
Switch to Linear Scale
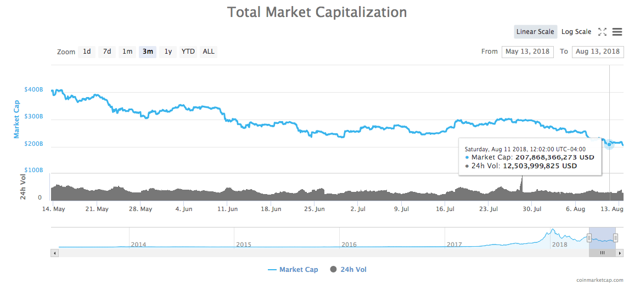click(x=535, y=32)
